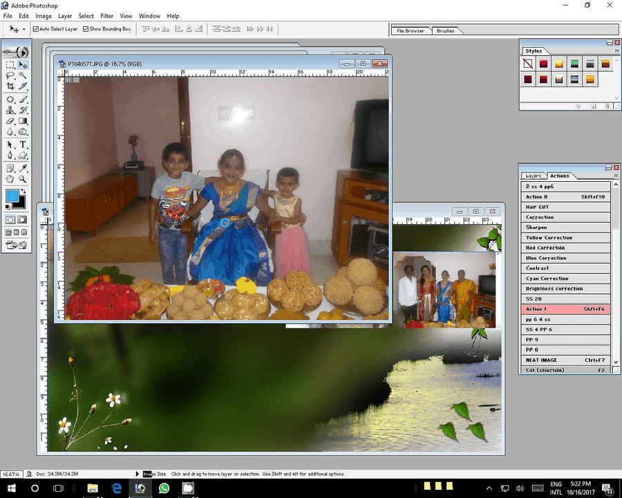Switch to Full Screen with menu bar

click(x=17, y=232)
